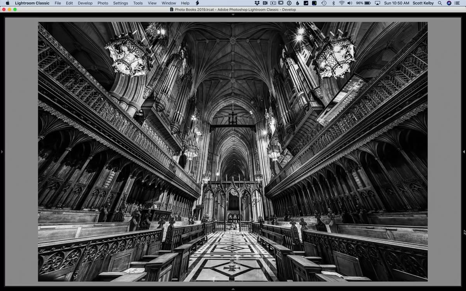Open Spotlight search magnifier
The image size is (466, 291).
[x=440, y=3]
